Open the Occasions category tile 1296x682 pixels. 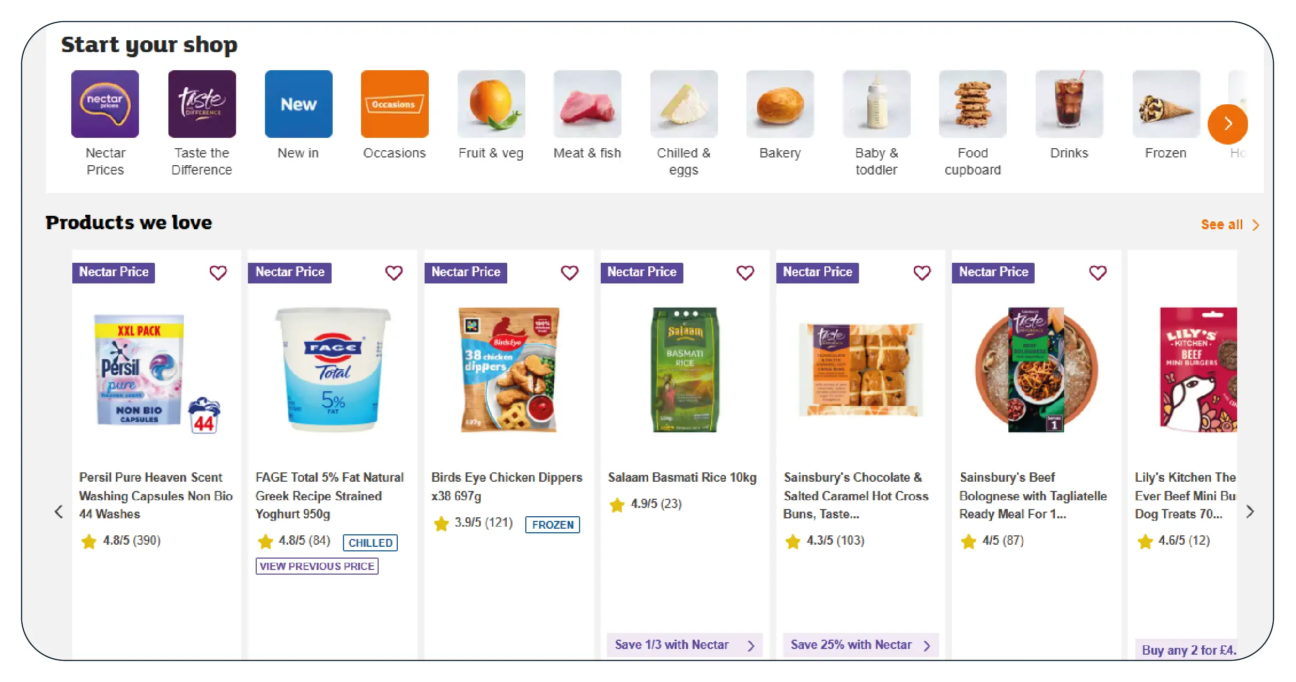click(395, 104)
